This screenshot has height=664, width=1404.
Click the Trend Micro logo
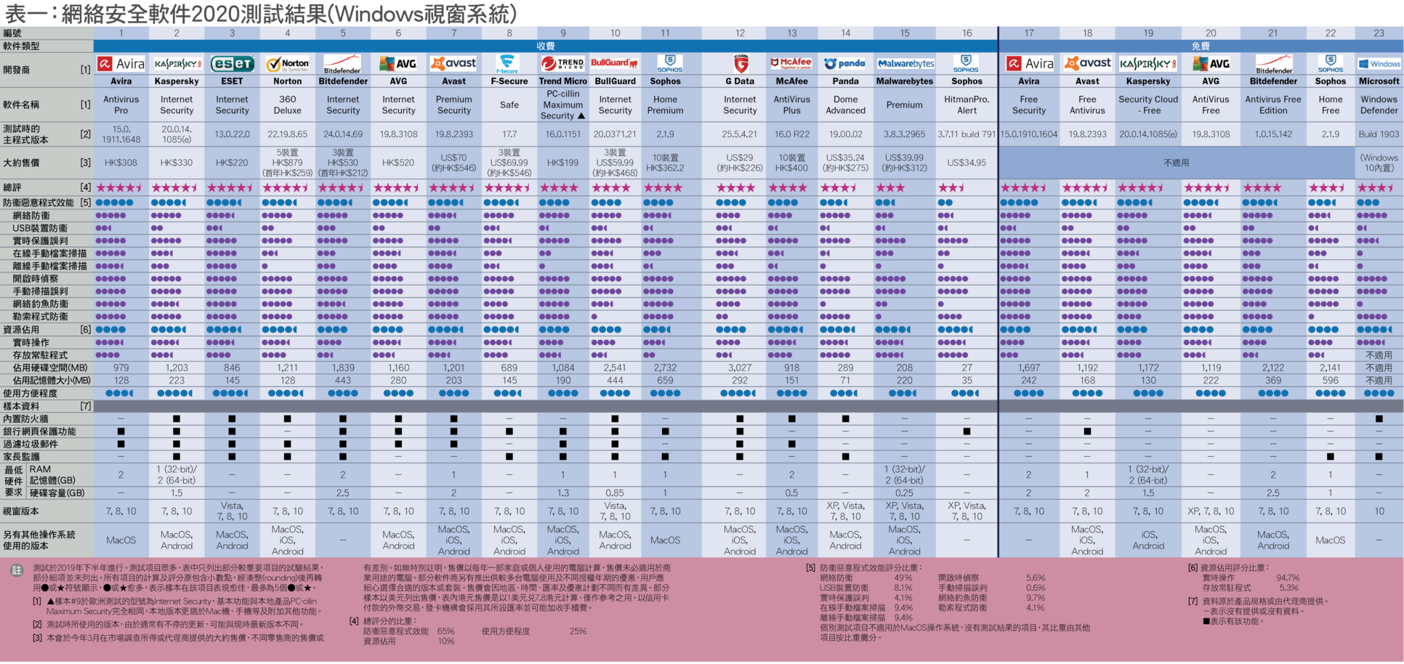(x=563, y=64)
